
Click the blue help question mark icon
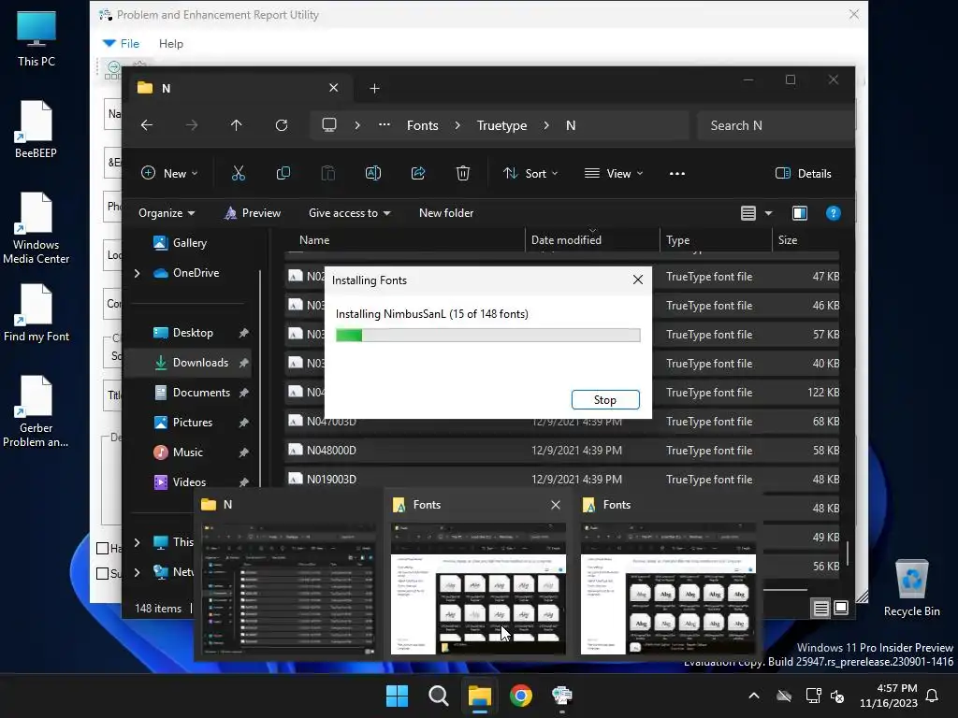[833, 213]
